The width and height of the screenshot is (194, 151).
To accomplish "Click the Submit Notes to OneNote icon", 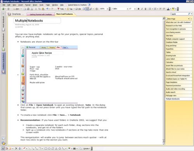I will click(x=89, y=5).
